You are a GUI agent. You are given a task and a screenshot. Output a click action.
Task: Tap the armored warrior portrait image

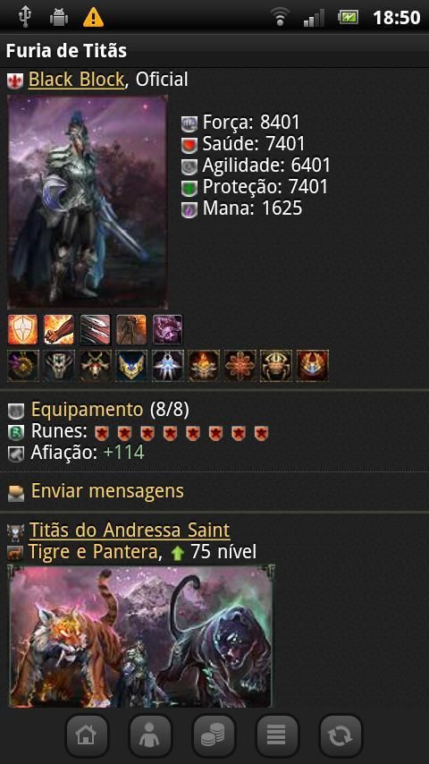pyautogui.click(x=88, y=201)
